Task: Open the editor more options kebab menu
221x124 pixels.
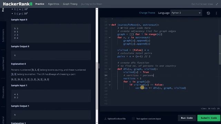Action: coord(216,13)
